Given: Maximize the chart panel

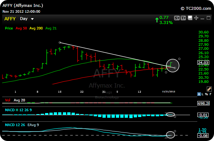Looking at the screenshot, I should click(x=209, y=18).
